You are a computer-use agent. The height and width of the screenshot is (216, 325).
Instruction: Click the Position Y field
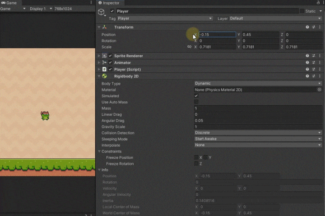point(260,35)
